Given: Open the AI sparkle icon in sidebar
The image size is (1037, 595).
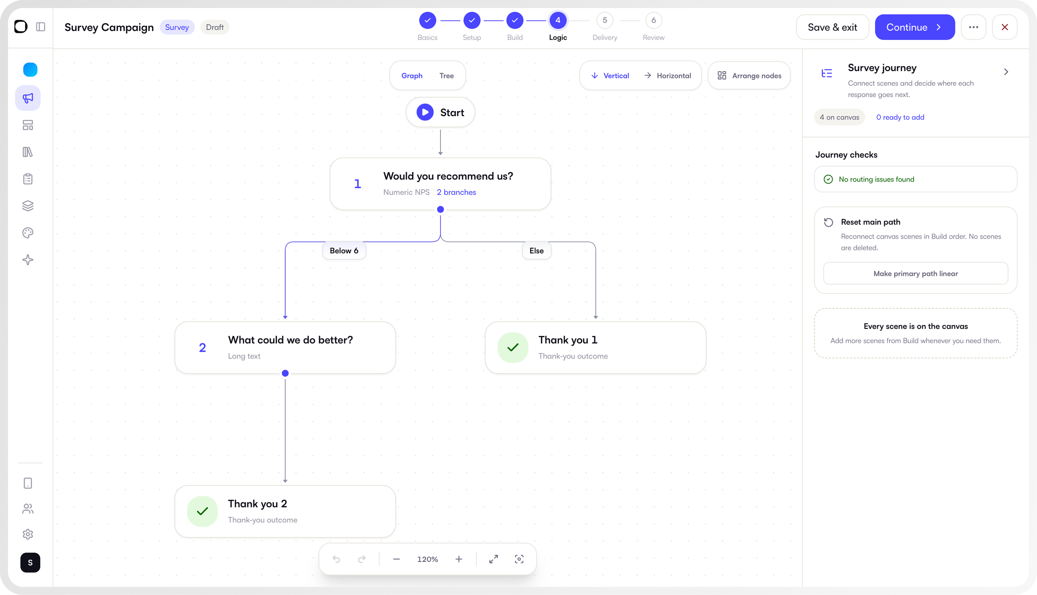Looking at the screenshot, I should pyautogui.click(x=28, y=260).
